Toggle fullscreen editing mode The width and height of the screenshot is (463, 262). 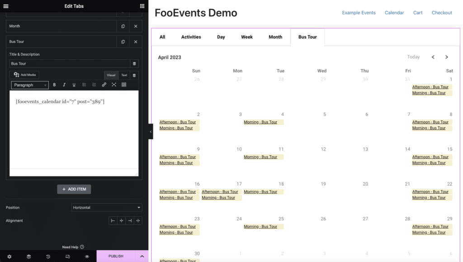113,85
